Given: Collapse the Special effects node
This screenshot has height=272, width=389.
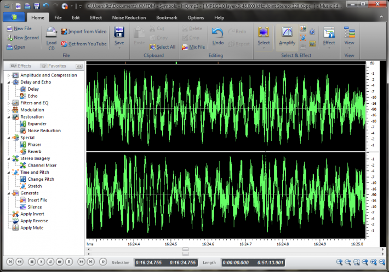Looking at the screenshot, I should [9, 138].
